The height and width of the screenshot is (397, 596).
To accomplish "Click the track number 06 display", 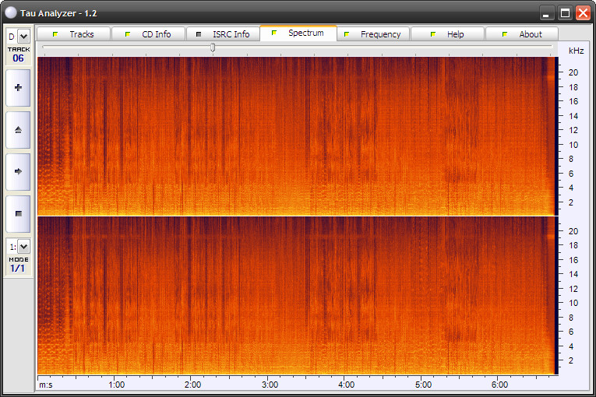I will pyautogui.click(x=18, y=58).
